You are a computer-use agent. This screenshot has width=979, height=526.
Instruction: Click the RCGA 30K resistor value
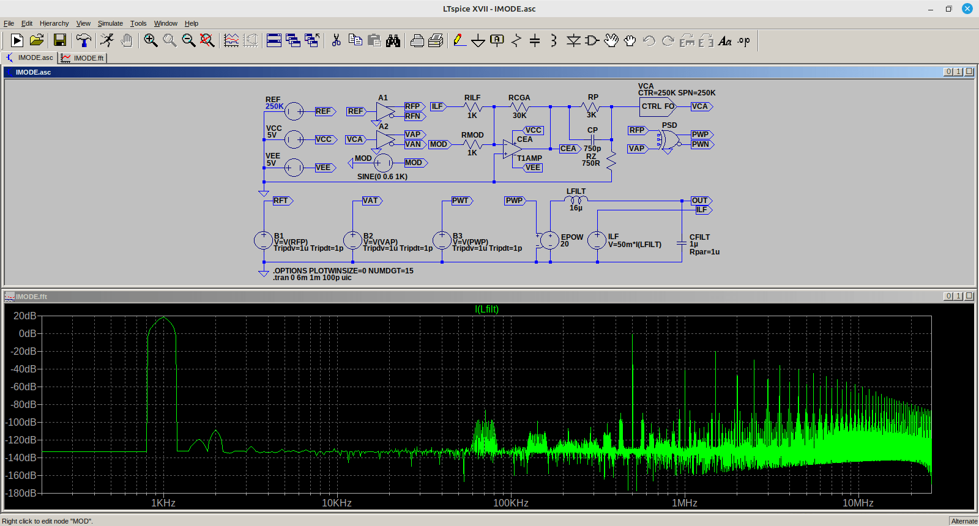click(519, 116)
